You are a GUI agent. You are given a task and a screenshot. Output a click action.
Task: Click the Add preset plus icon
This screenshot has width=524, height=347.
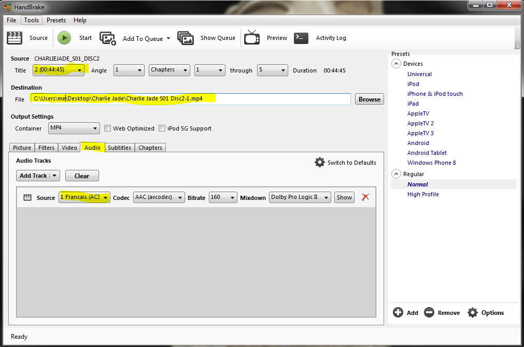(x=398, y=312)
